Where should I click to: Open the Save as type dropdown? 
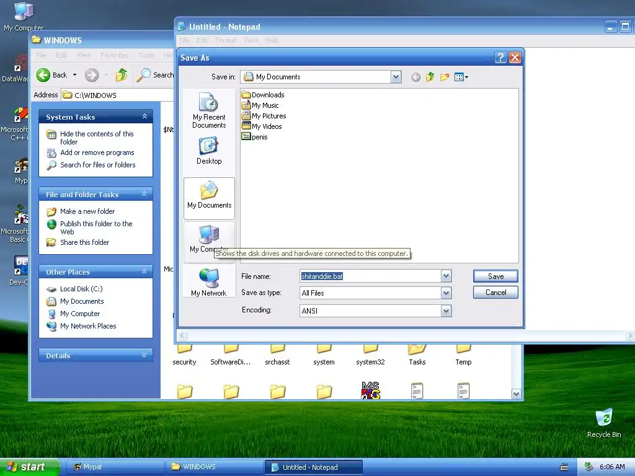446,293
